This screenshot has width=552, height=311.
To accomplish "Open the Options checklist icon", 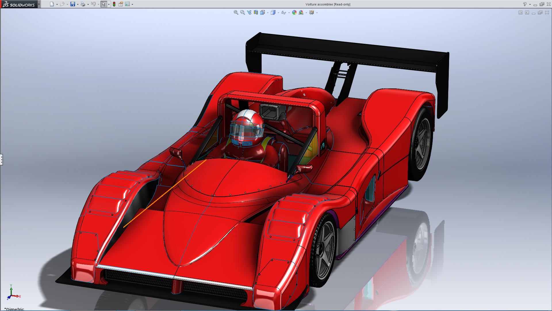I will coord(127,4).
